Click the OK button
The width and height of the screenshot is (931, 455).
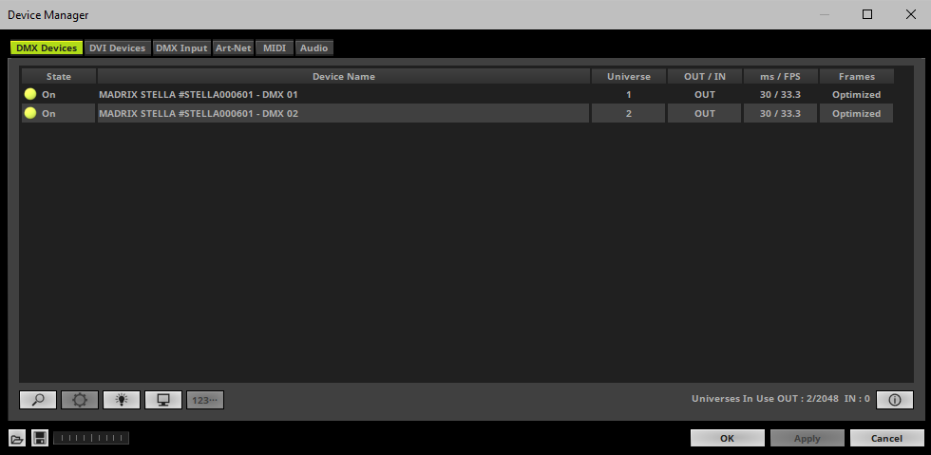[x=728, y=438]
